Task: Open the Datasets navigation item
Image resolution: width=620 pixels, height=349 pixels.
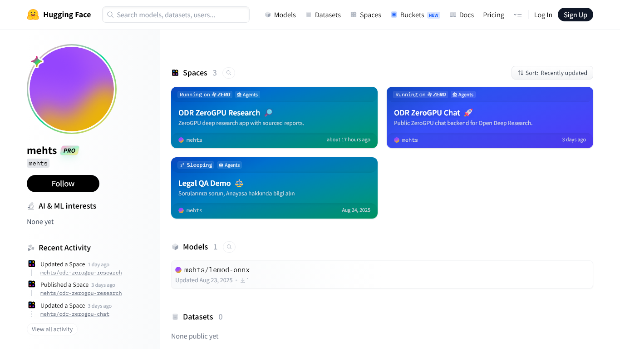Action: click(x=323, y=15)
